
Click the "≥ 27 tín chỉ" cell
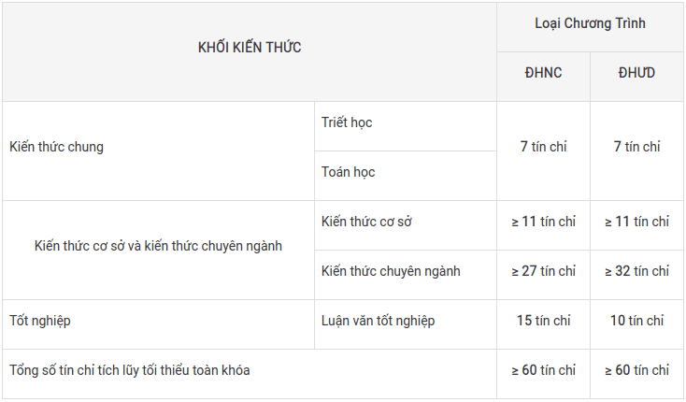(x=543, y=271)
